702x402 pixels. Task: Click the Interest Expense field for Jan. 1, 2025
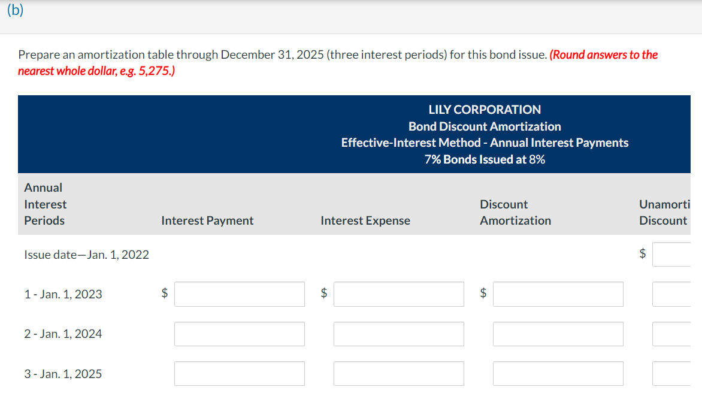(x=398, y=373)
